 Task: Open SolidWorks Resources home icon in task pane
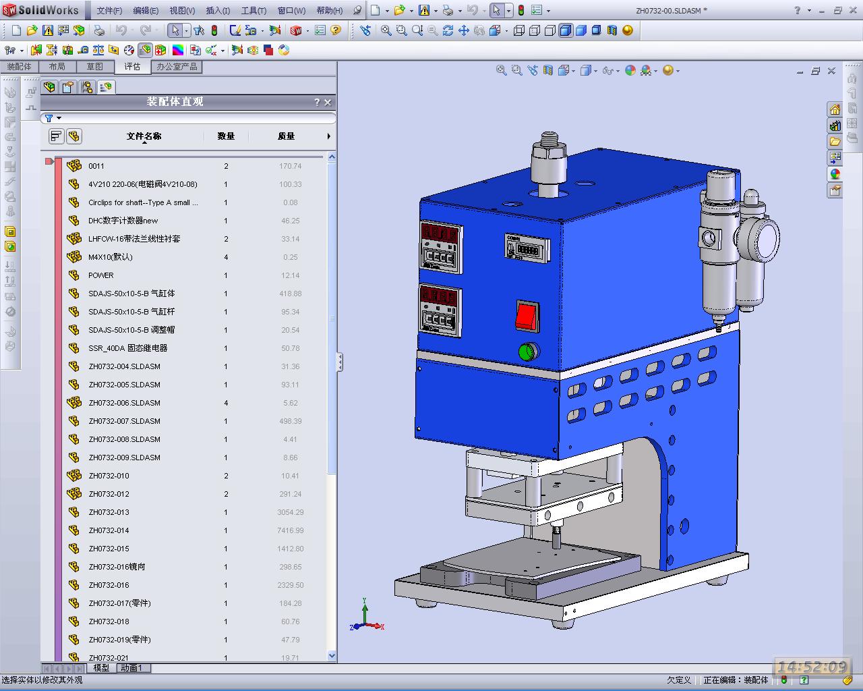pos(835,109)
